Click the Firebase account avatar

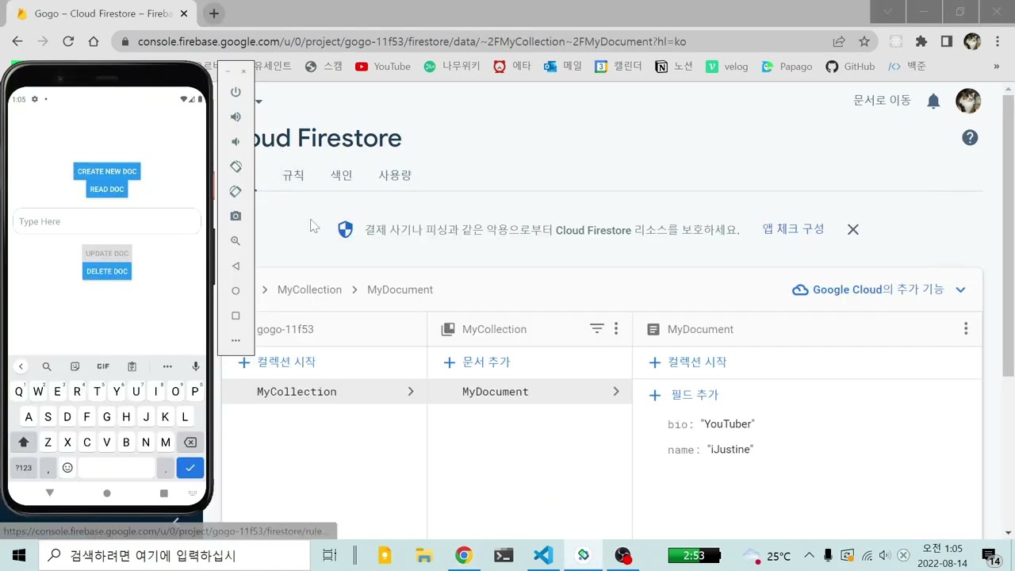(x=968, y=101)
